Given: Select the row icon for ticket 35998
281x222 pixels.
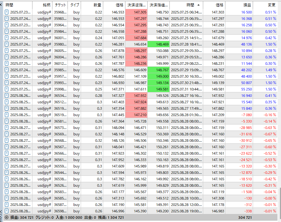Looking at the screenshot, I should point(7,89).
